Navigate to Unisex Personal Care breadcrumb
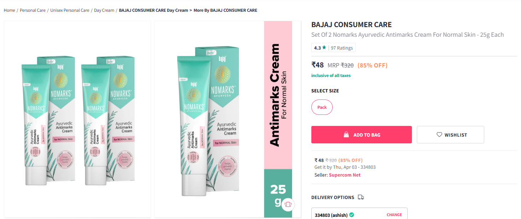Screen dimensions: 521x219 70,10
